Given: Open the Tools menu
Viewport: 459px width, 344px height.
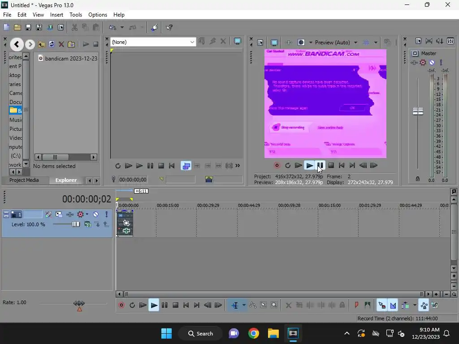Looking at the screenshot, I should [75, 15].
